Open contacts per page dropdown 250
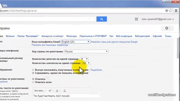Screen dimensions: 180x101 [86, 63]
